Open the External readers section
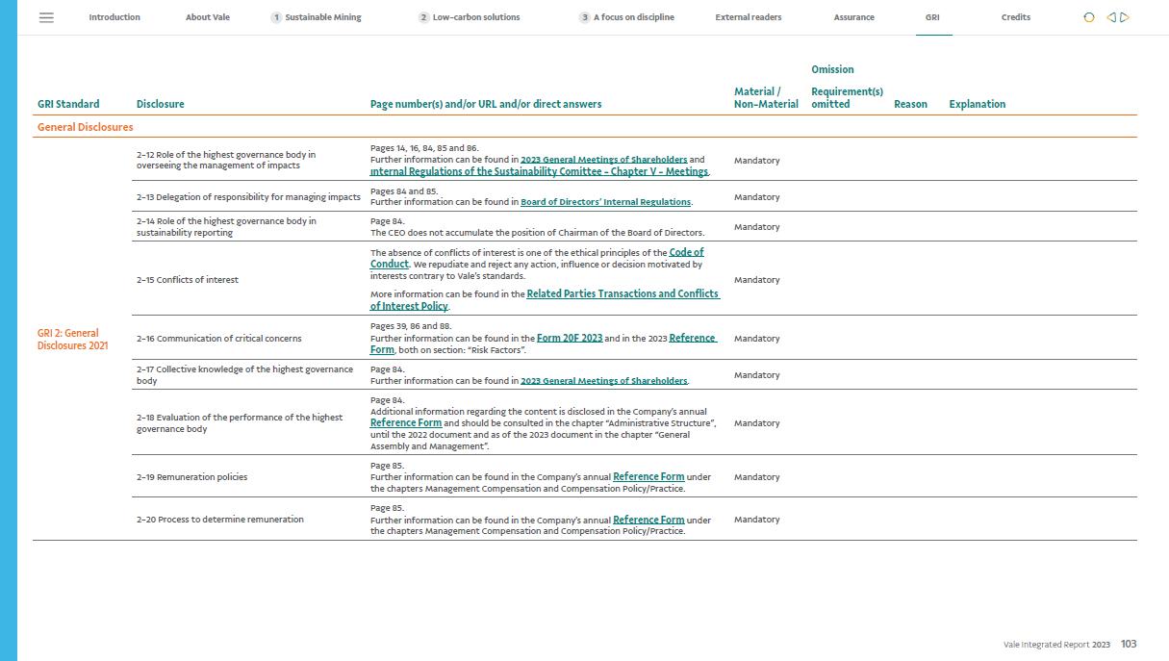Screen dimensions: 1169x661 click(748, 17)
